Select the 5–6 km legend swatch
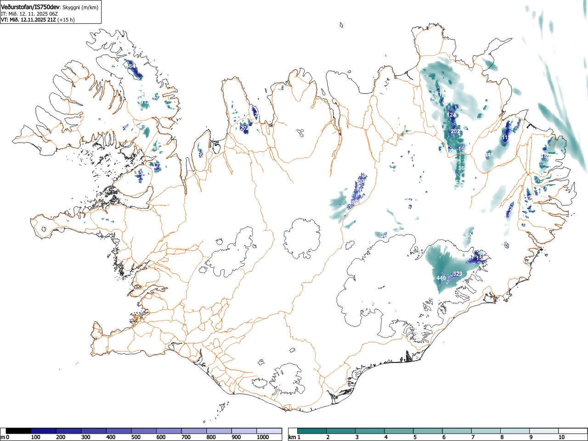This screenshot has width=588, height=441. click(428, 431)
